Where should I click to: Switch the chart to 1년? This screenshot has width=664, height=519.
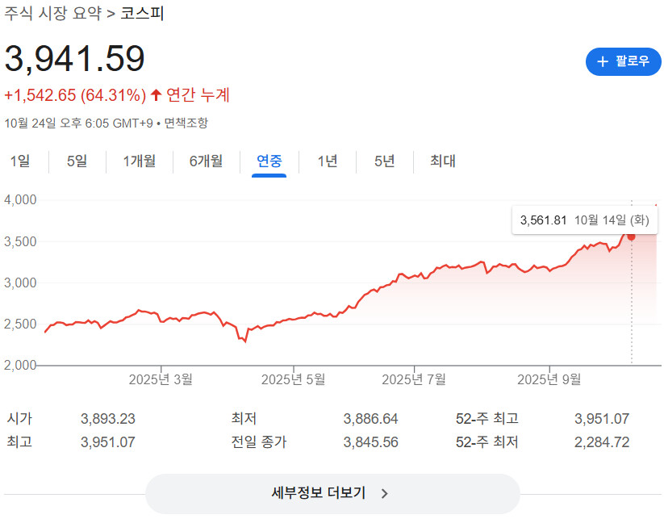328,161
